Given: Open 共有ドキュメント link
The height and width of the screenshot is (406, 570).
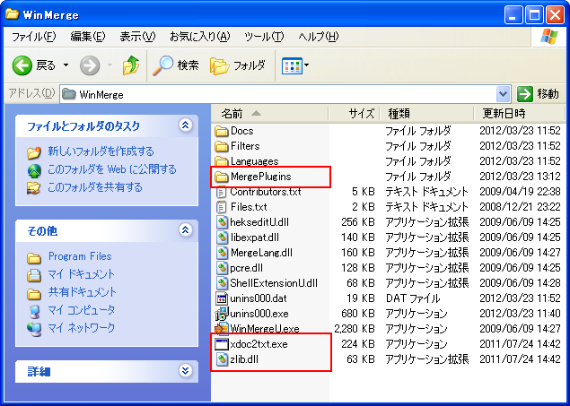Looking at the screenshot, I should [x=83, y=292].
